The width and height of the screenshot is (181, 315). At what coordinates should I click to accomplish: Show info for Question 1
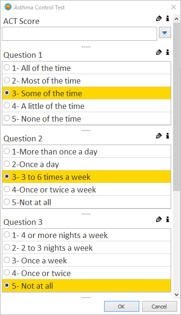(x=167, y=52)
